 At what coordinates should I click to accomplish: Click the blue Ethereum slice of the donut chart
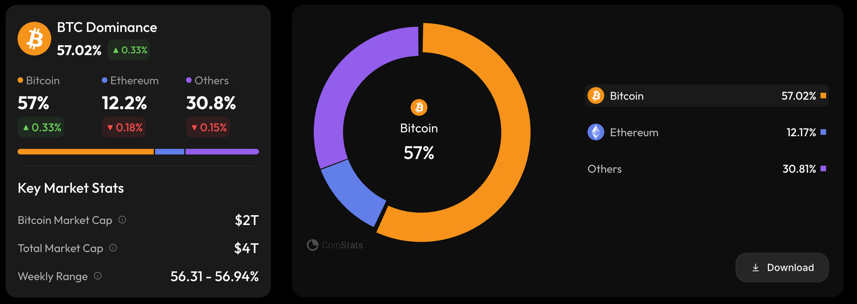tap(351, 193)
